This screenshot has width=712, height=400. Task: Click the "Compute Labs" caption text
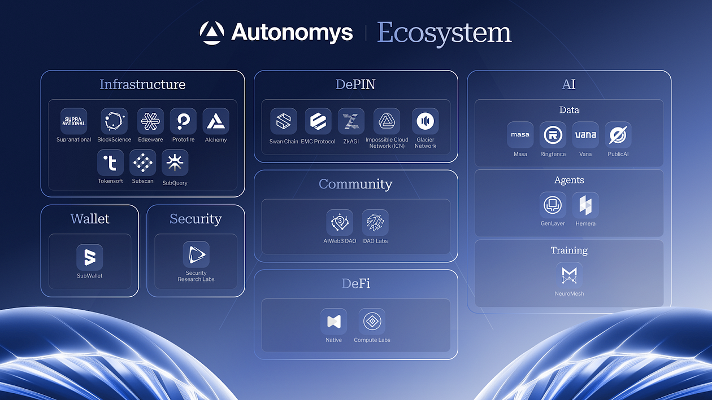[372, 340]
